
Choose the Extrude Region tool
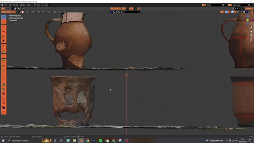tap(4, 61)
